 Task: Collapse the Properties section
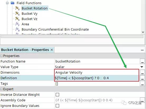[1, 56]
